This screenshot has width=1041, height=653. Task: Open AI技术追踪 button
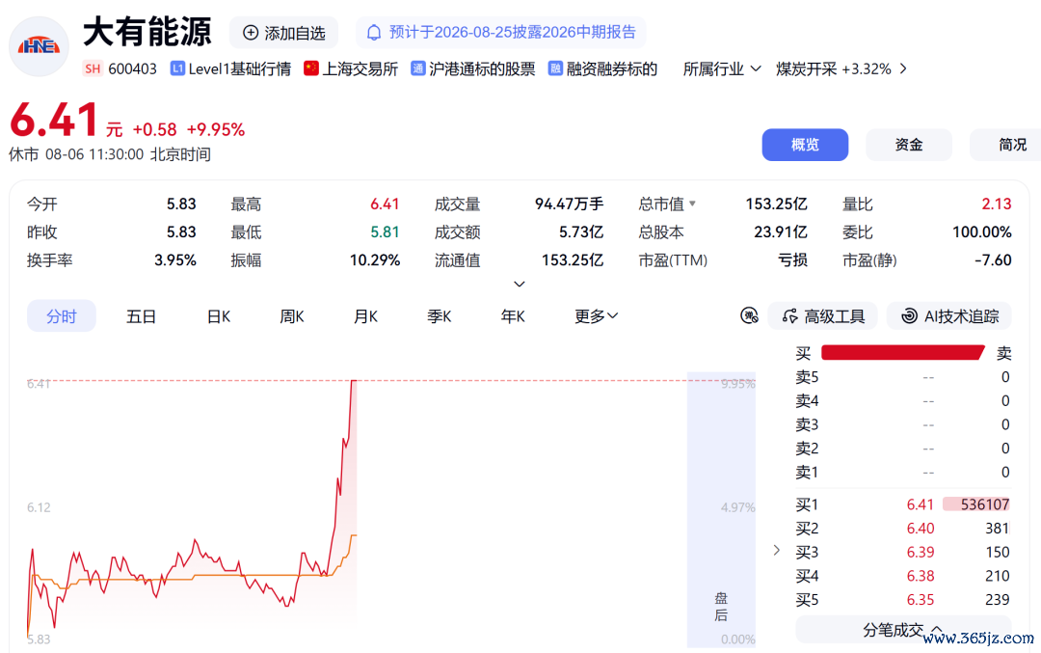point(949,316)
